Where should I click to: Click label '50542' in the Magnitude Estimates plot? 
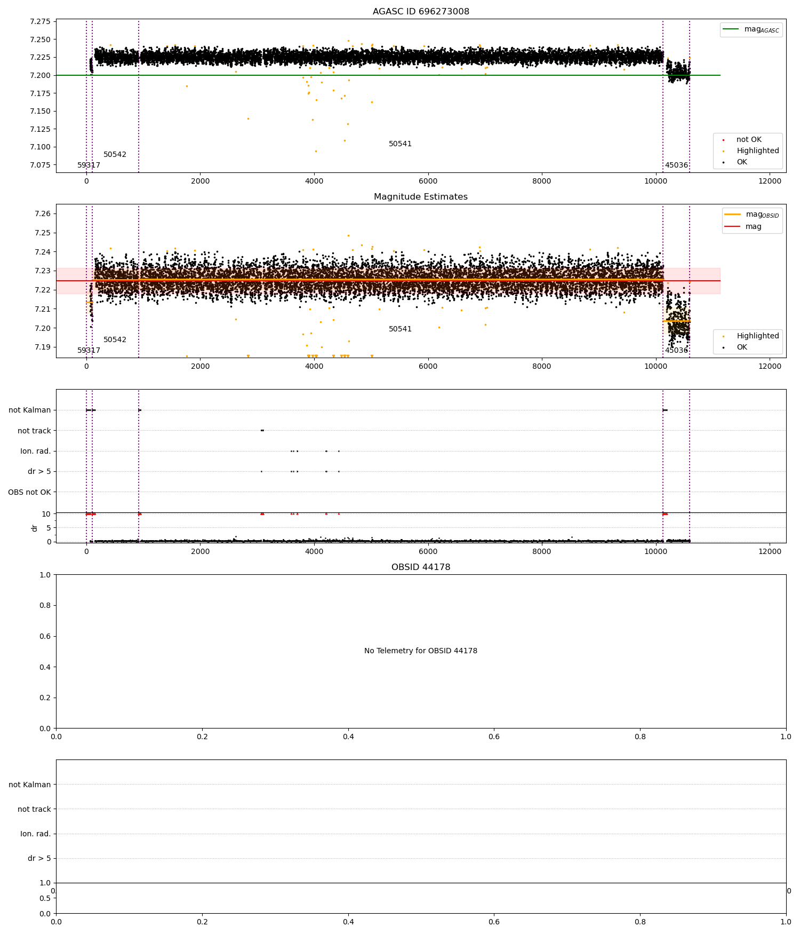point(115,339)
